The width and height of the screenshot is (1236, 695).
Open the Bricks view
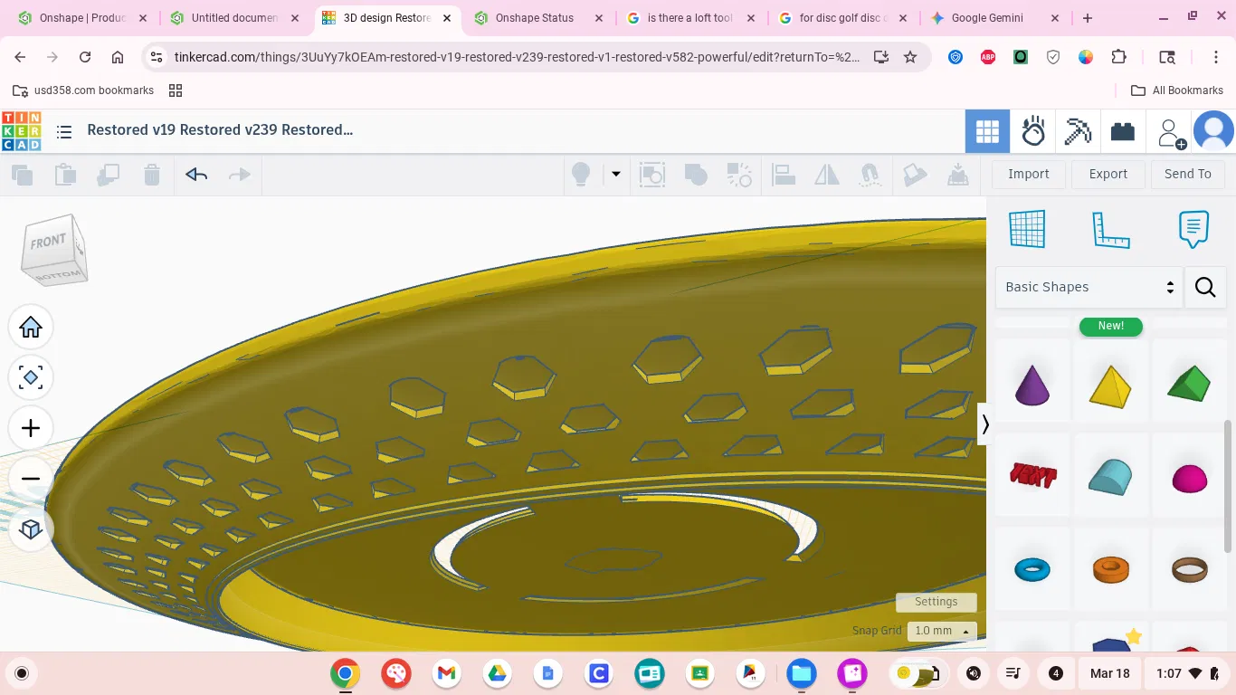coord(1123,132)
